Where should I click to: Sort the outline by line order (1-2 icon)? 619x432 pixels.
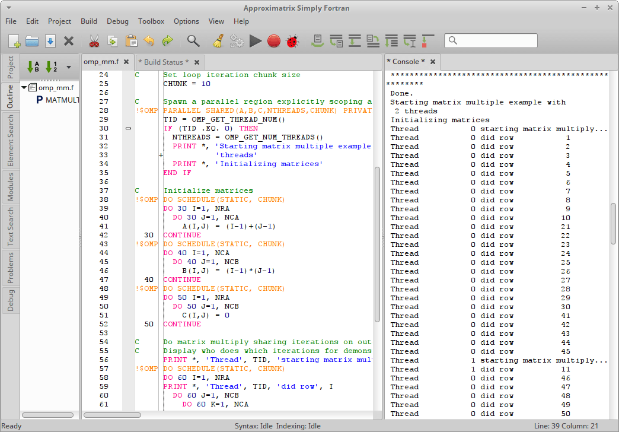click(x=52, y=66)
